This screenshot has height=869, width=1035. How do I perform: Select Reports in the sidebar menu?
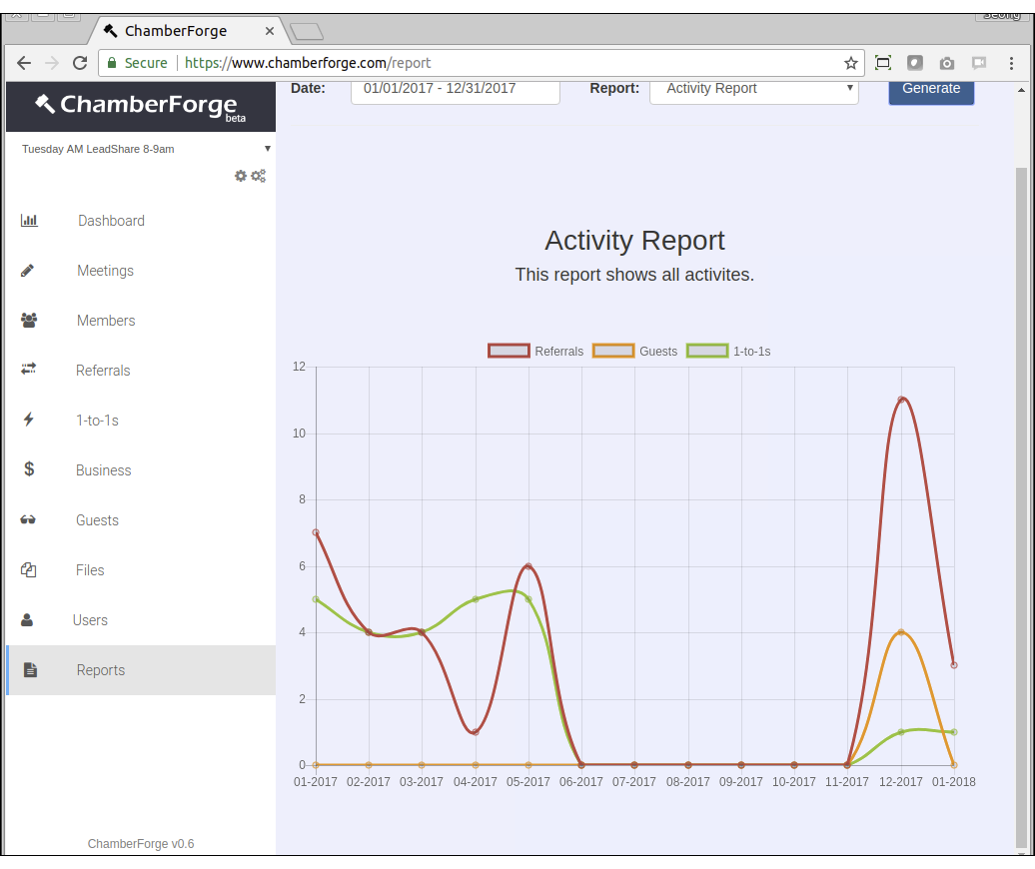pos(100,670)
